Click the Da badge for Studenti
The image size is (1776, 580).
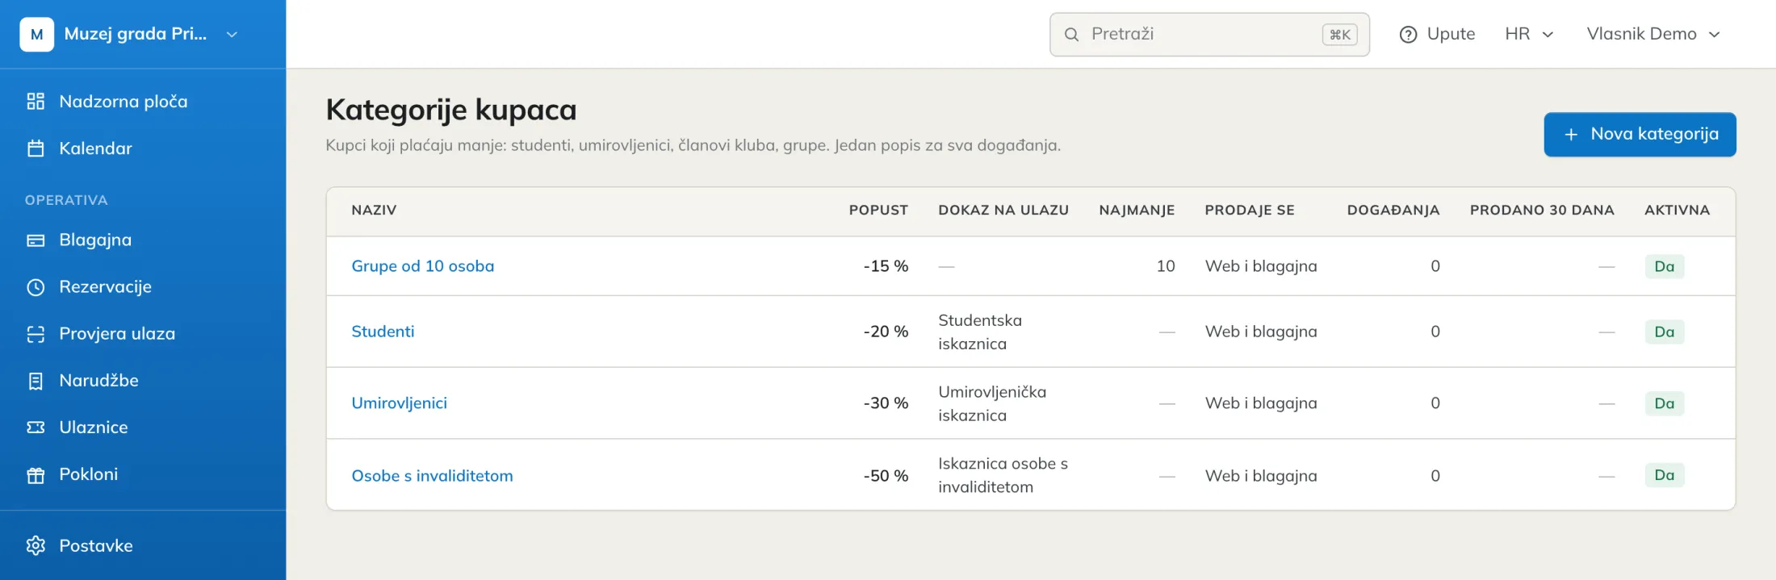tap(1665, 332)
